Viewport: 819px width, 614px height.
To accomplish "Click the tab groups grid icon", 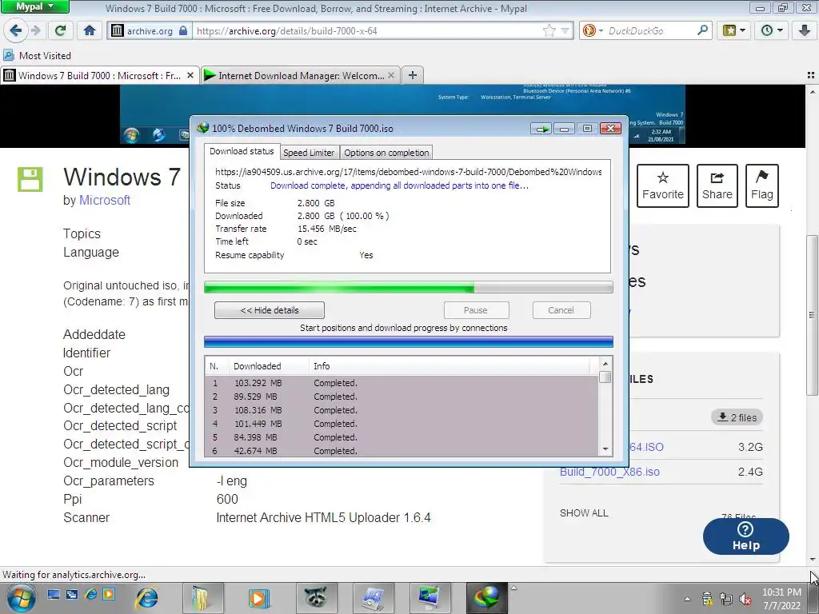I will tap(811, 75).
